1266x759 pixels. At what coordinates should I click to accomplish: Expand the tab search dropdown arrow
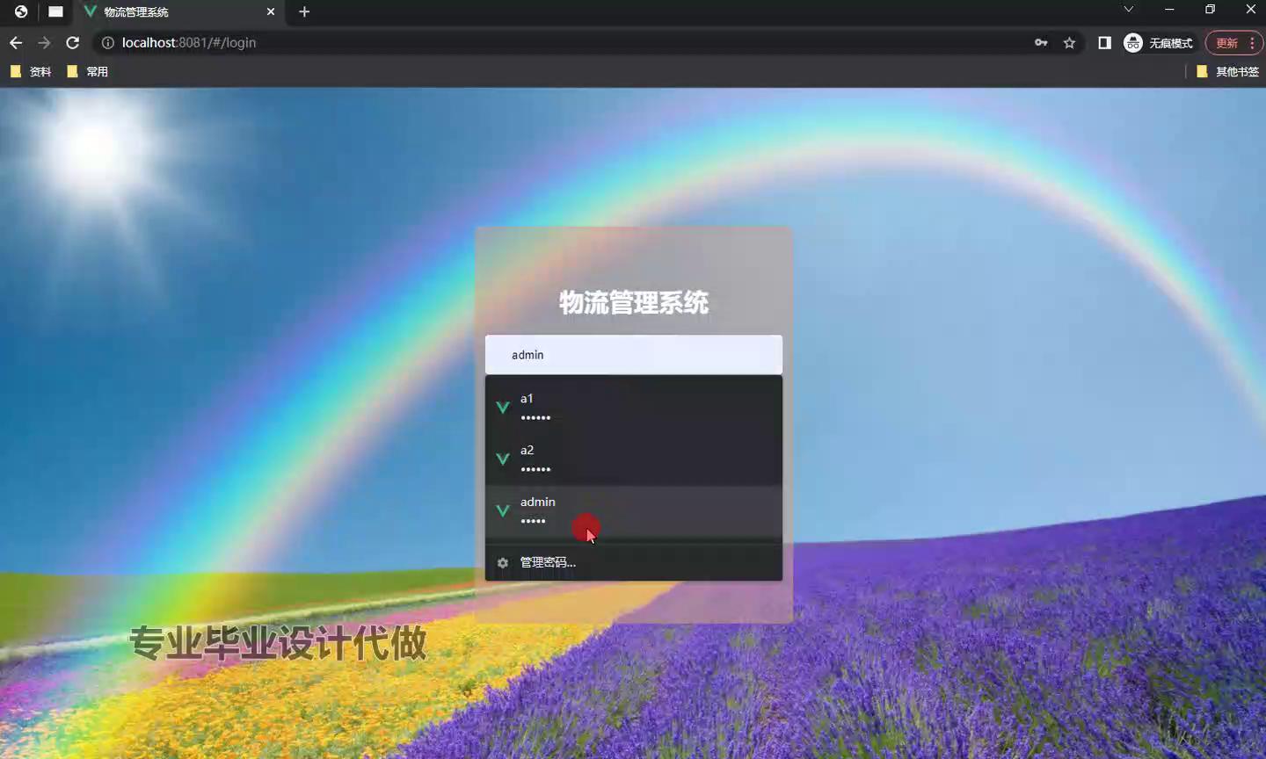(1128, 9)
